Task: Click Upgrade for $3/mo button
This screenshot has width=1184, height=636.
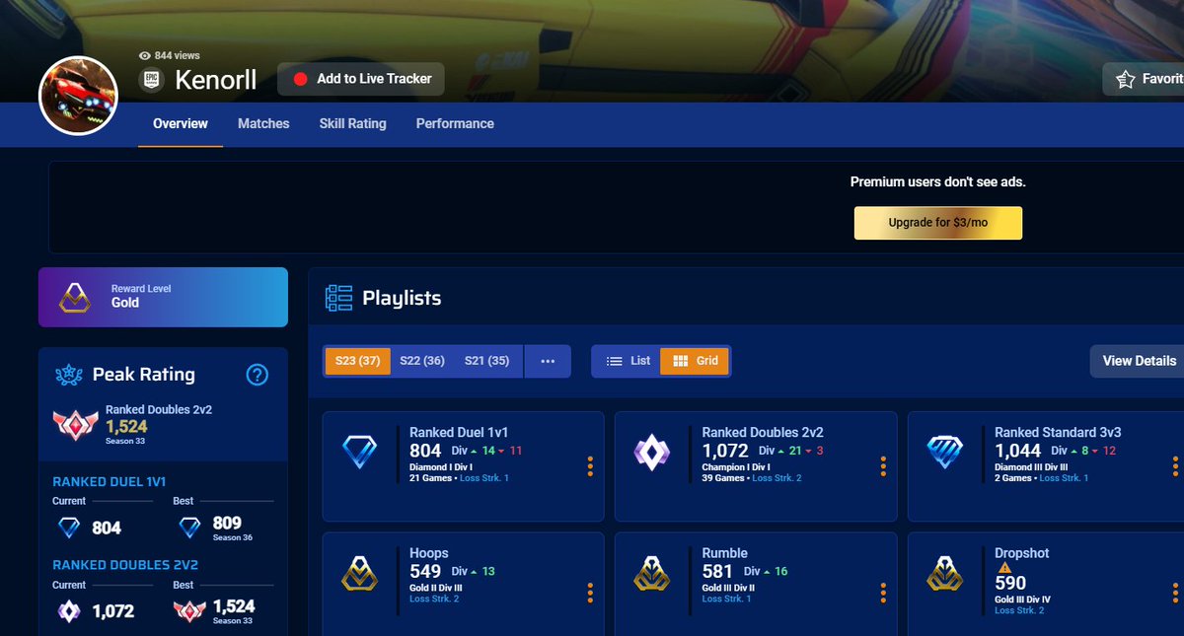Action: (x=937, y=223)
